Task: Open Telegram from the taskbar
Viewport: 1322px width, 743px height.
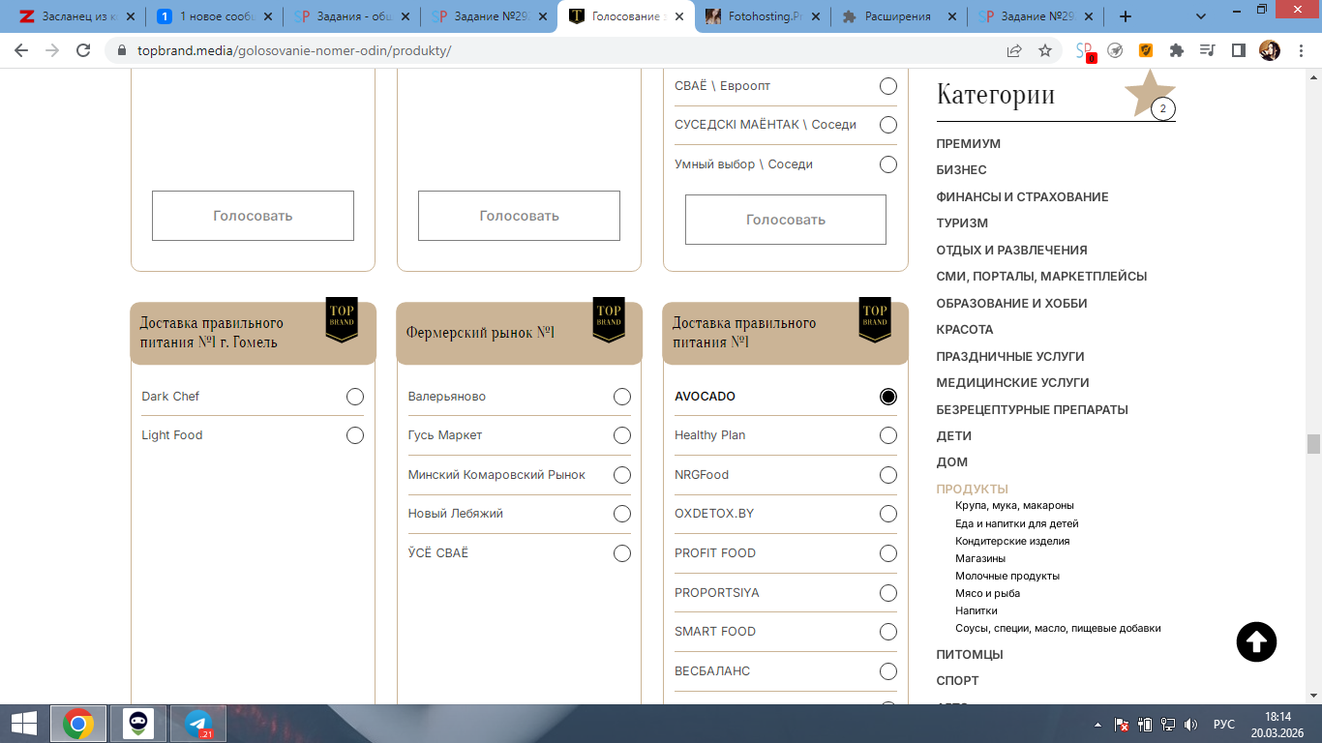Action: pos(198,723)
